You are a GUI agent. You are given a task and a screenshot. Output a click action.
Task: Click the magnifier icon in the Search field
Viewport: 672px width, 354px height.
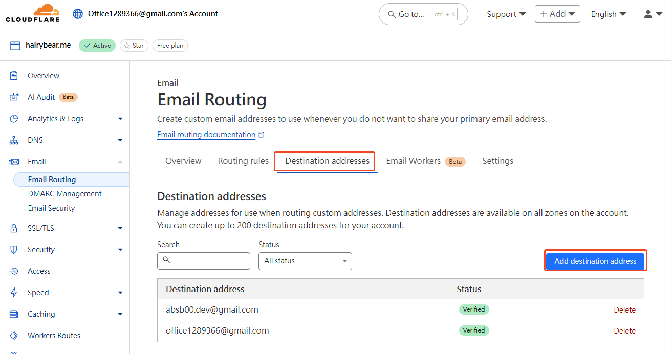click(x=166, y=260)
